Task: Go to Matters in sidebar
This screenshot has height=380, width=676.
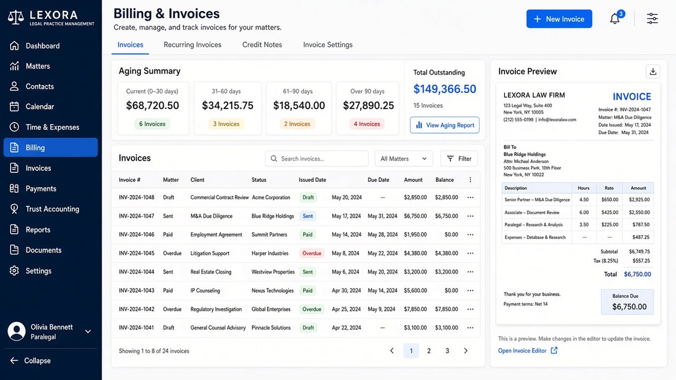Action: [x=51, y=66]
